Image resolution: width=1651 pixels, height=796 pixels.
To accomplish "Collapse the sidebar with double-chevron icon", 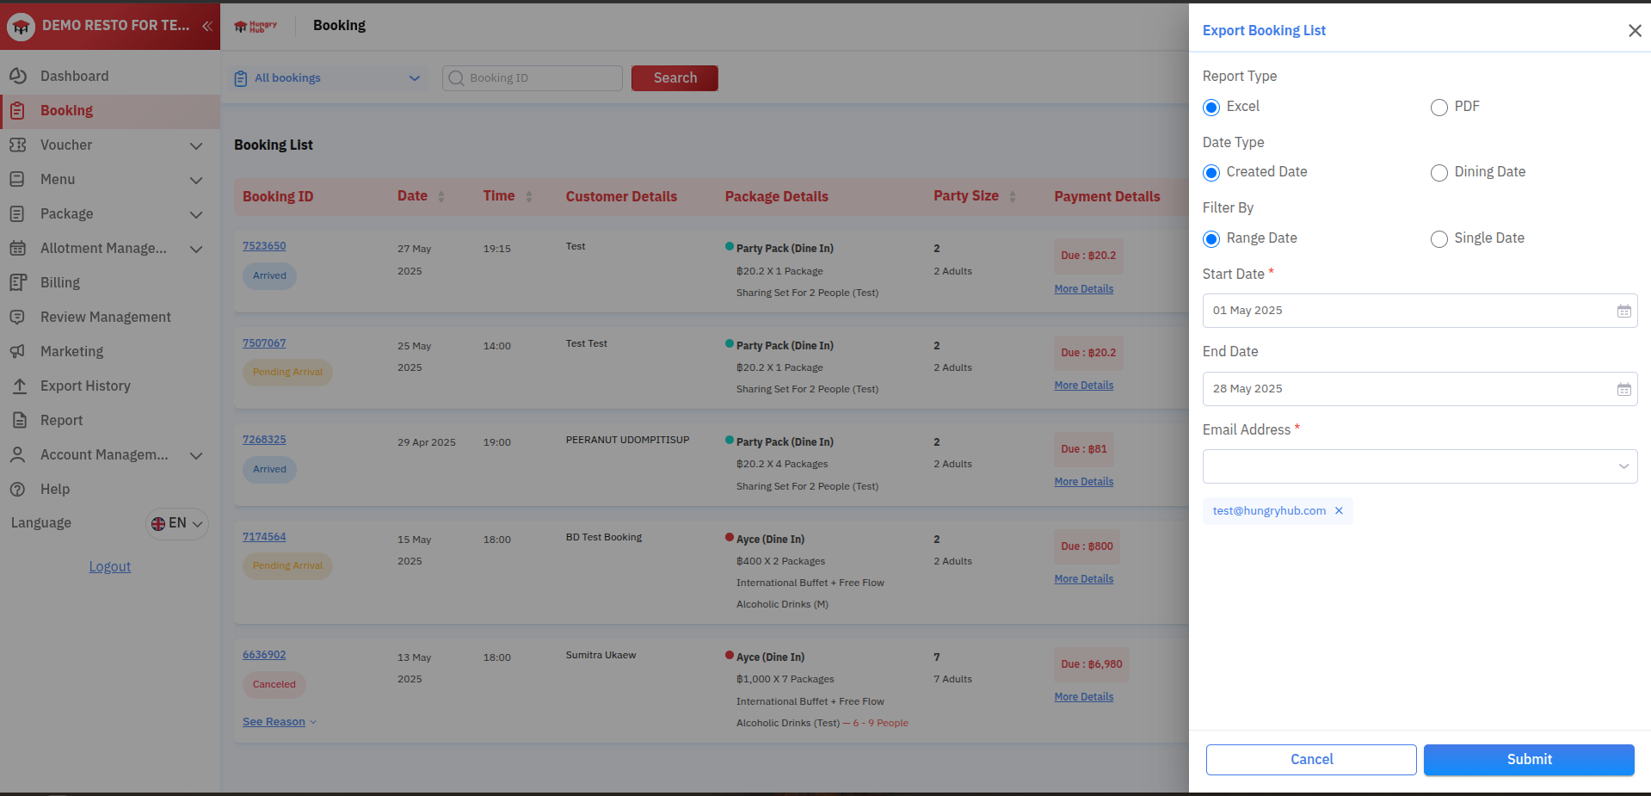I will pyautogui.click(x=206, y=26).
